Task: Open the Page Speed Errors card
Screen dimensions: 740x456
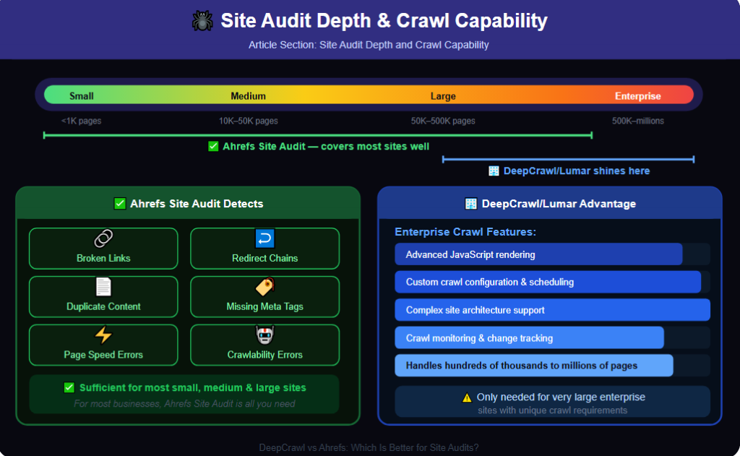Action: pyautogui.click(x=103, y=345)
